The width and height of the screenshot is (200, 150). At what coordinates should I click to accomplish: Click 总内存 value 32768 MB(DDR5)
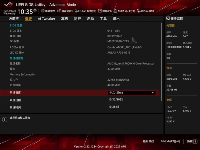(x=118, y=80)
